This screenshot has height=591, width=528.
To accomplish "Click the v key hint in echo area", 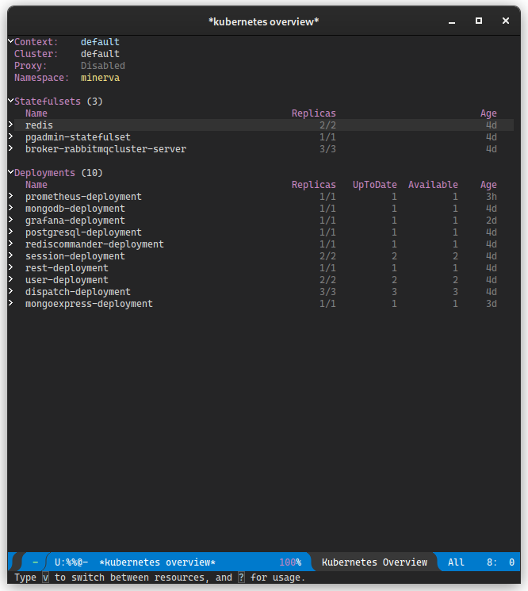I will click(x=45, y=578).
